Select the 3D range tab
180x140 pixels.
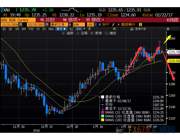[x=11, y=29]
